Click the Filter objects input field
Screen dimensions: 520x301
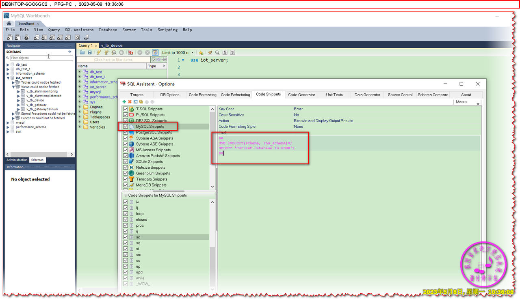tap(41, 58)
